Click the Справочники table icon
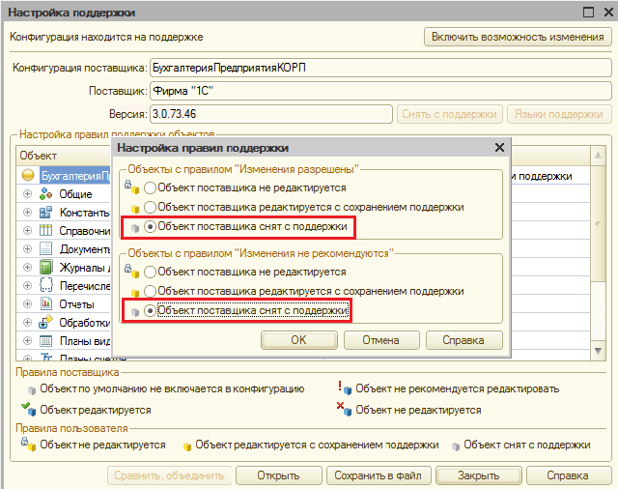This screenshot has height=489, width=618. tap(45, 230)
